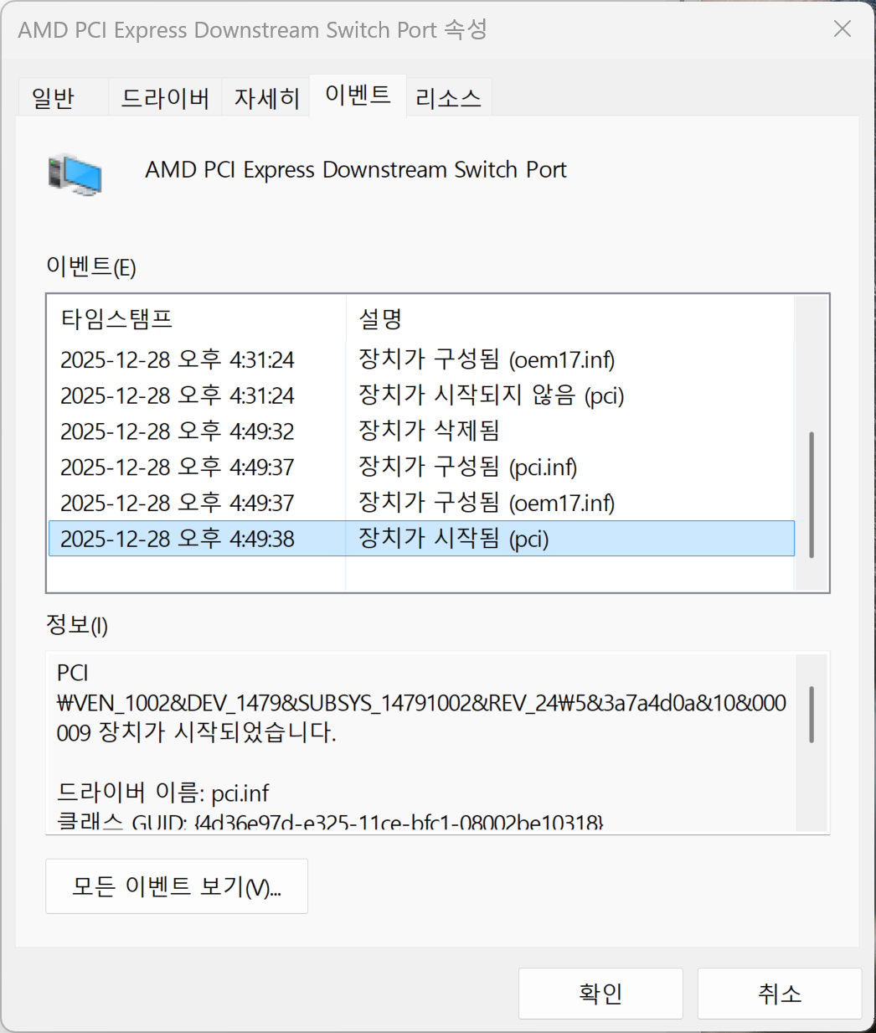Open the 드라이버 tab
This screenshot has height=1033, width=876.
(x=165, y=98)
